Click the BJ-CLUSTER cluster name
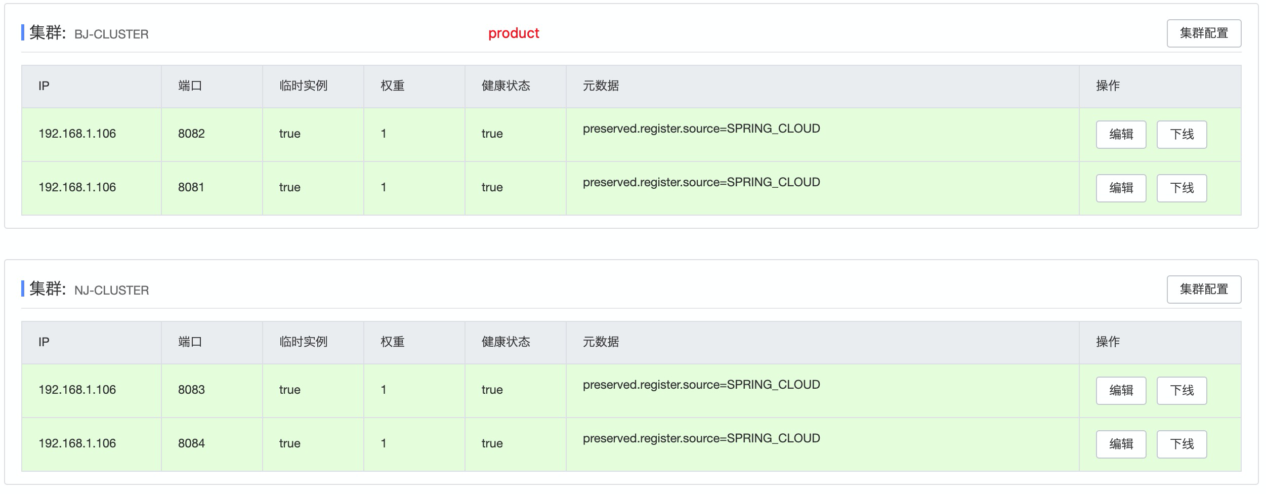The height and width of the screenshot is (494, 1266). (x=111, y=34)
